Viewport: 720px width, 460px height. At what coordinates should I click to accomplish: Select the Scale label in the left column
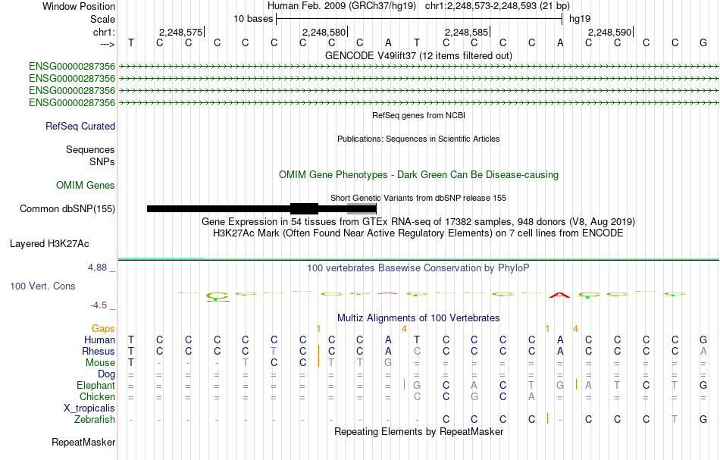(x=102, y=19)
